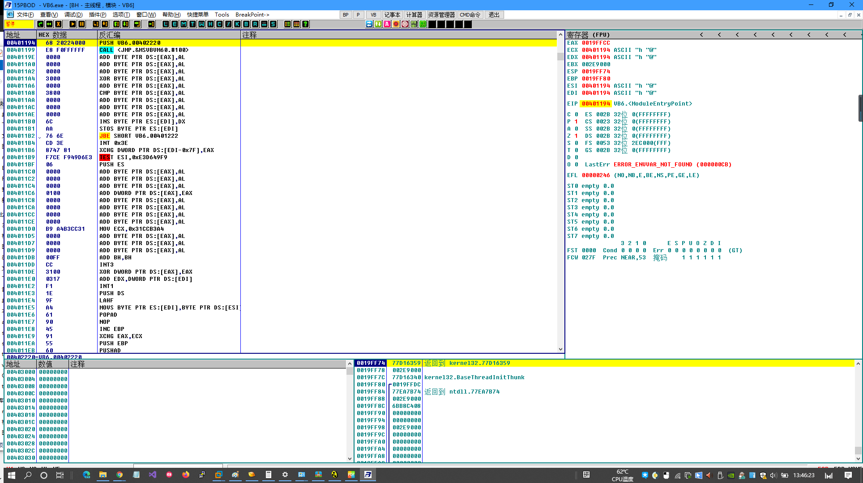Click the appearance options grid icon
Screen dimensions: 863x483
click(296, 24)
